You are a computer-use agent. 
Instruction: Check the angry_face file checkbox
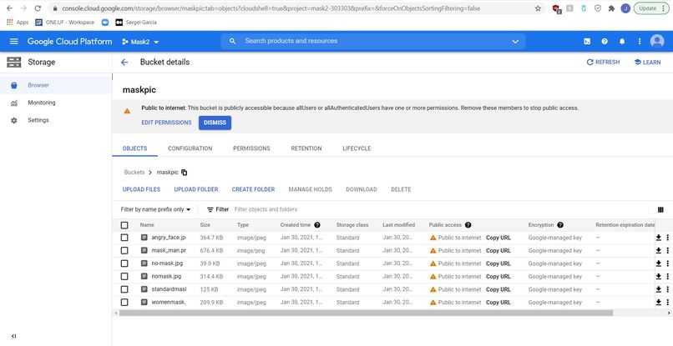[x=124, y=238]
